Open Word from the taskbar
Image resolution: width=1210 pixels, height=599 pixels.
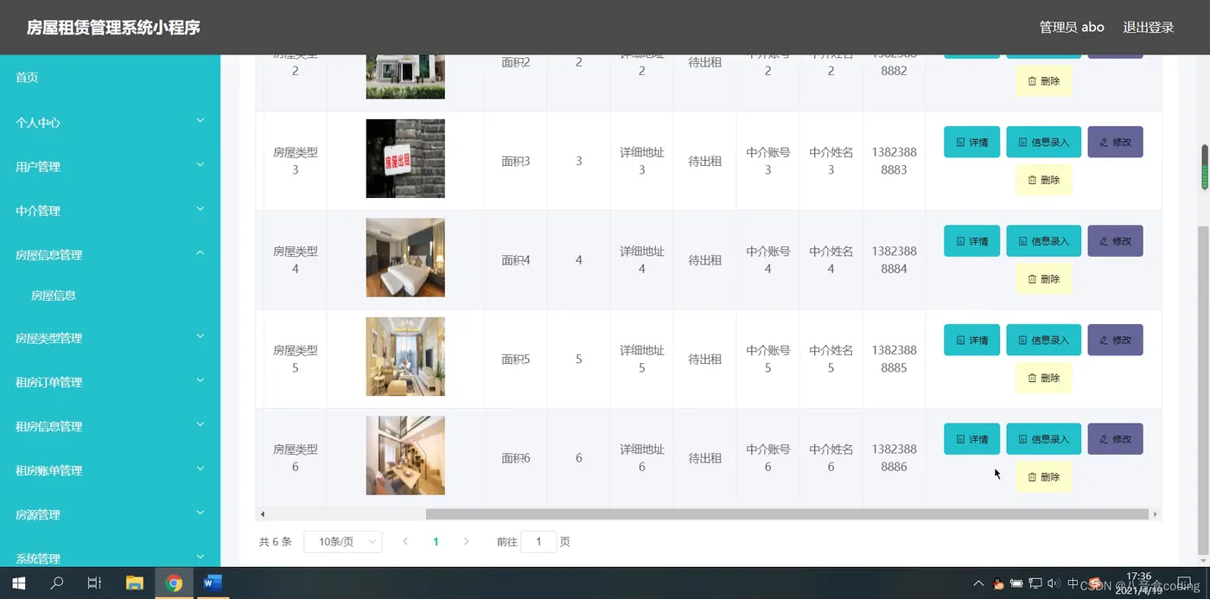[213, 583]
